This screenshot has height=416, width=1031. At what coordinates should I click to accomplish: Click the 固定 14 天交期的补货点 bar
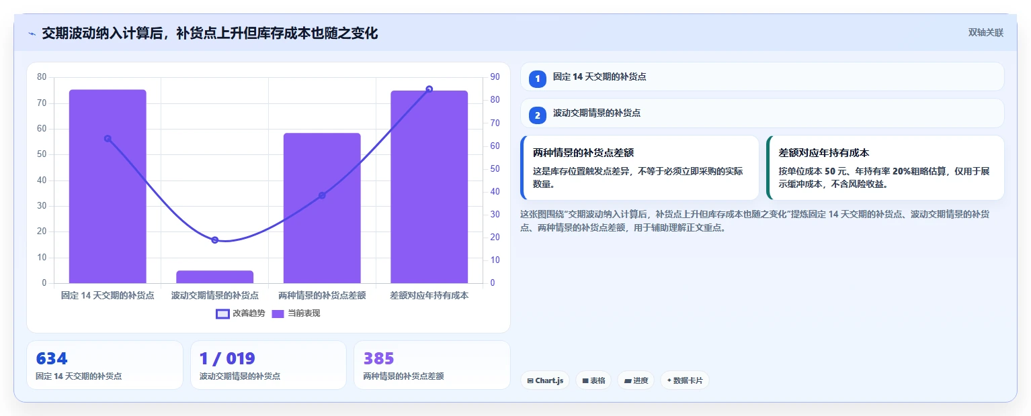108,187
